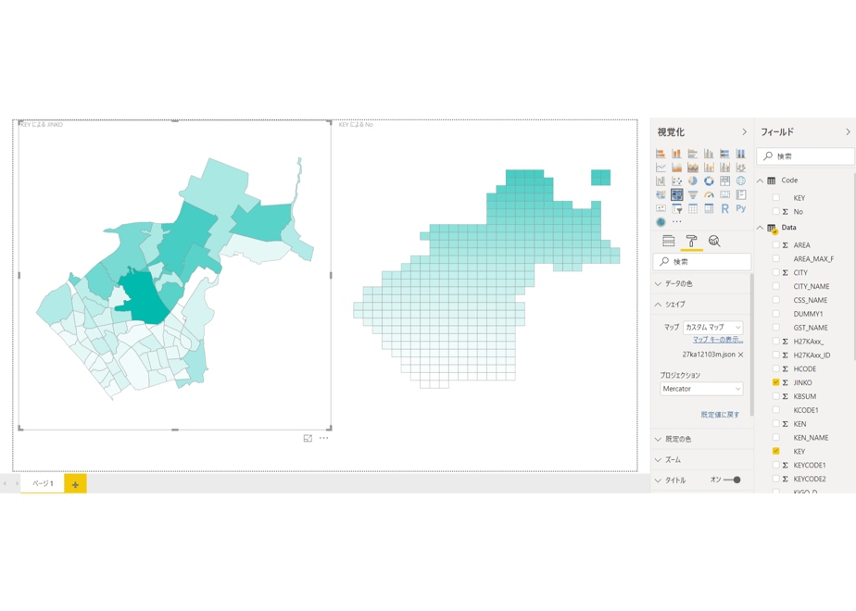Image resolution: width=856 pixels, height=611 pixels.
Task: Choose the treemap visual
Action: 725,181
